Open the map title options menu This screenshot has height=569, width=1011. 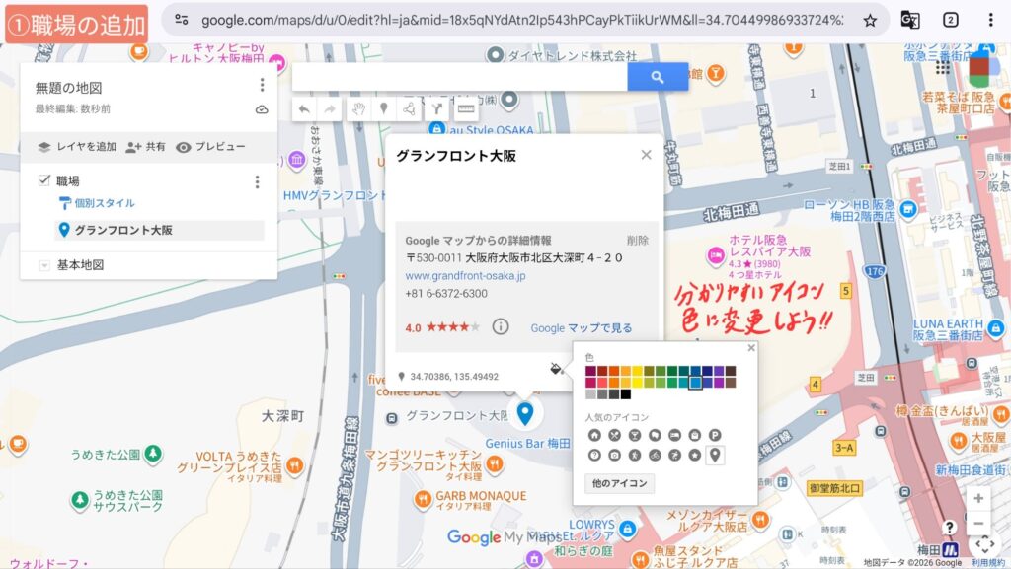(x=262, y=86)
